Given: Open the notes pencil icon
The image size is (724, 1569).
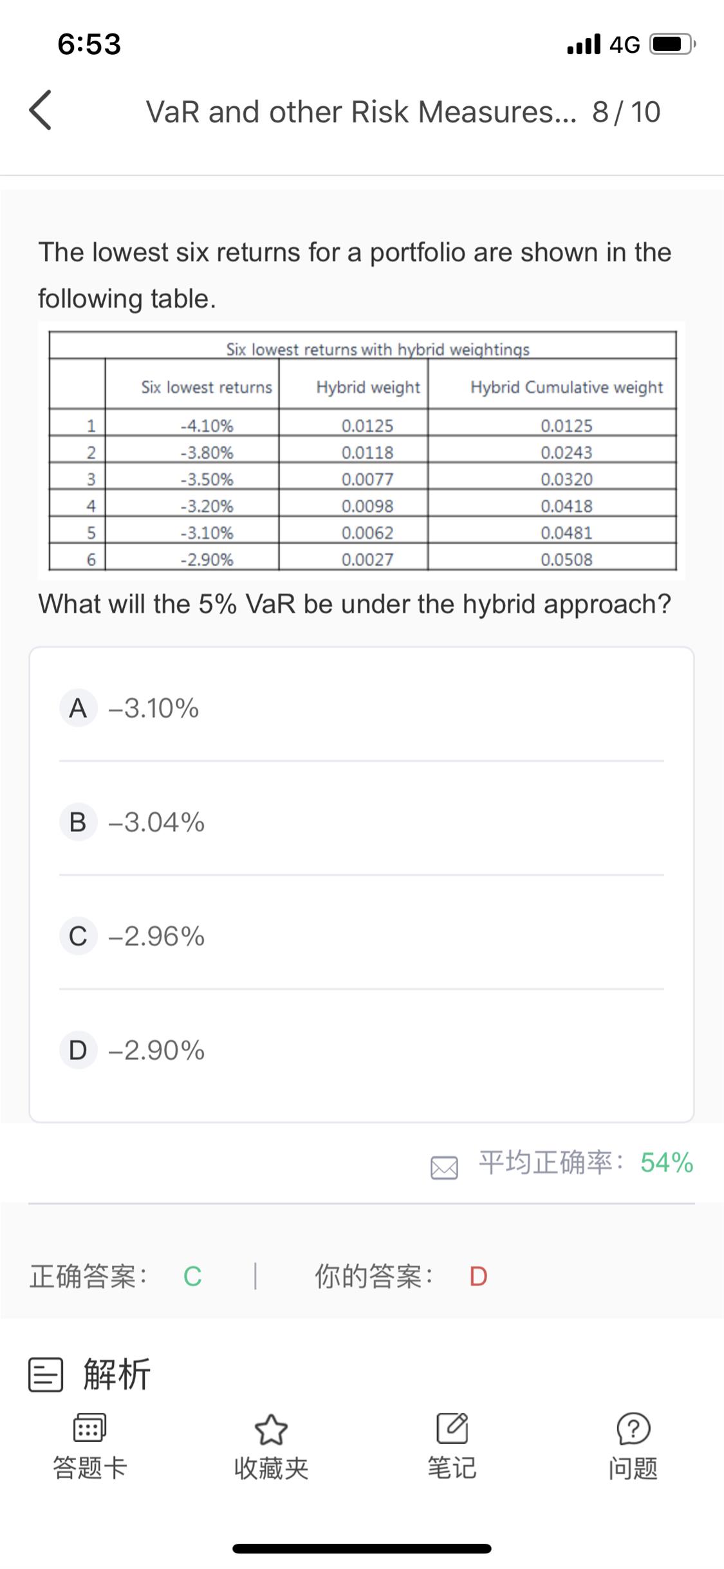Looking at the screenshot, I should 452,1427.
